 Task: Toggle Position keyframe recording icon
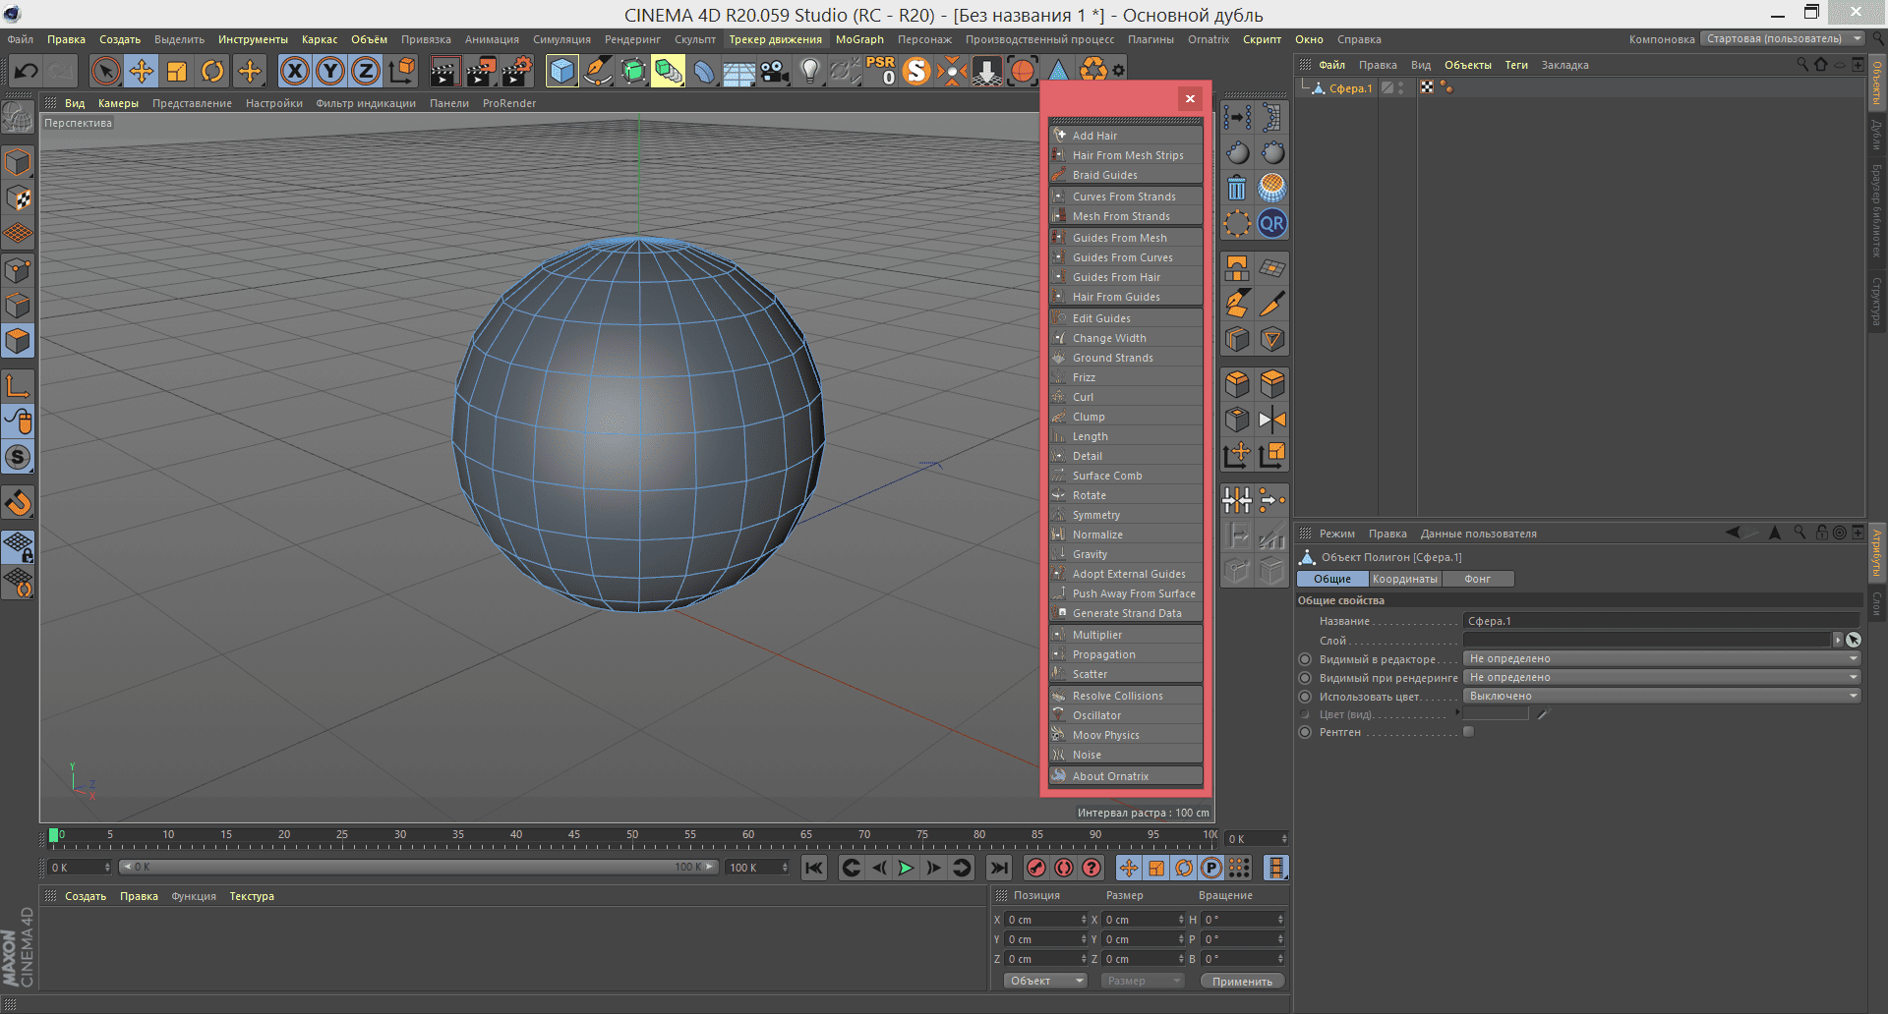pyautogui.click(x=1128, y=868)
